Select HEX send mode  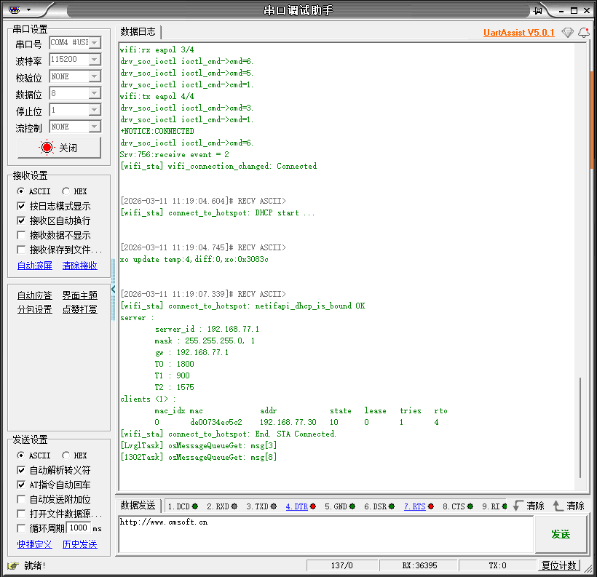point(66,455)
